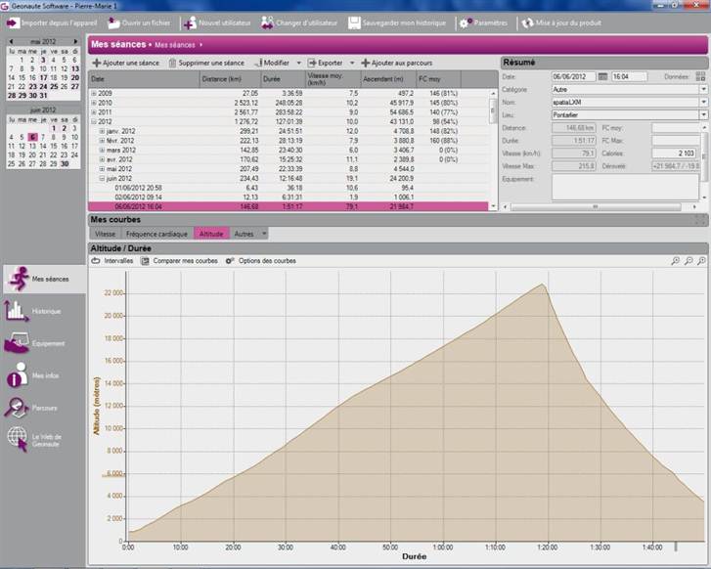The height and width of the screenshot is (569, 711).
Task: Sort by FC moy column header
Action: pos(438,79)
